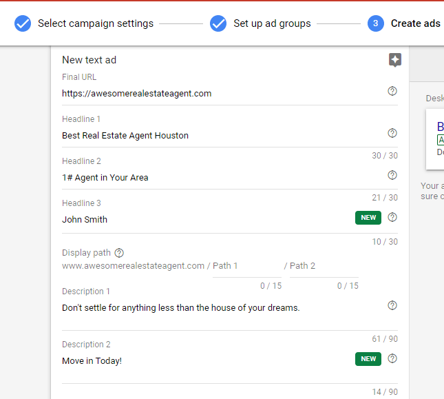Click the Path 2 counter 0 / 15
This screenshot has height=399, width=444.
click(x=348, y=286)
